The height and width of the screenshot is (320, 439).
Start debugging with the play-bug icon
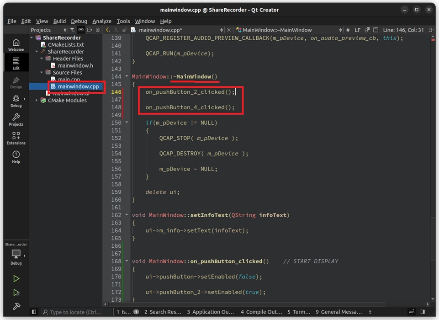(16, 293)
